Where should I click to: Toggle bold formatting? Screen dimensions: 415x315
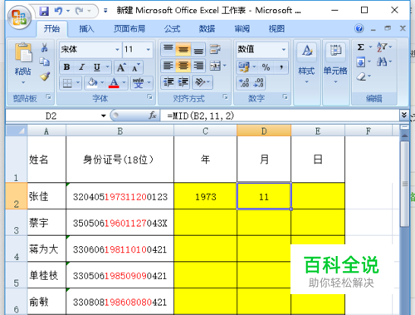coord(66,67)
